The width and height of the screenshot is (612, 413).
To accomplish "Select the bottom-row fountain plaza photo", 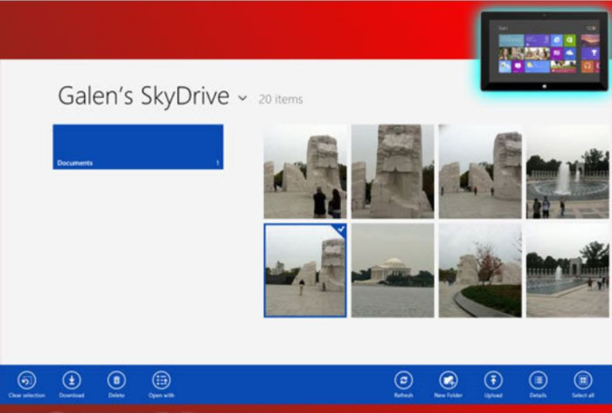I will (568, 270).
